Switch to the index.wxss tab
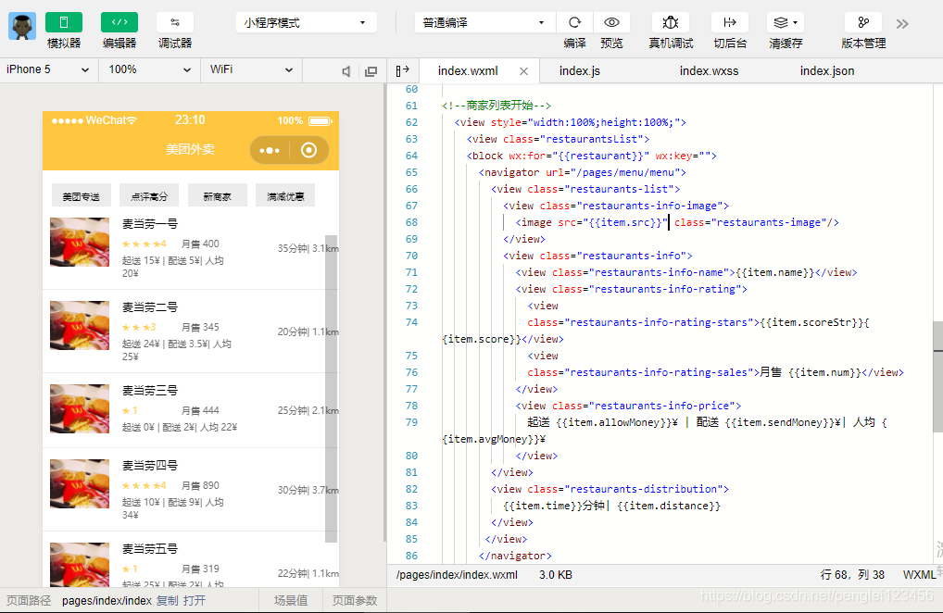Screen dimensions: 943x613 (709, 71)
